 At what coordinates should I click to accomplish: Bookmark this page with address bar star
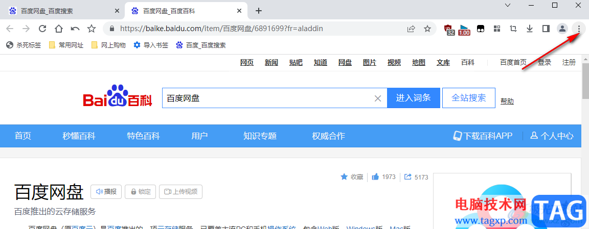coord(427,29)
